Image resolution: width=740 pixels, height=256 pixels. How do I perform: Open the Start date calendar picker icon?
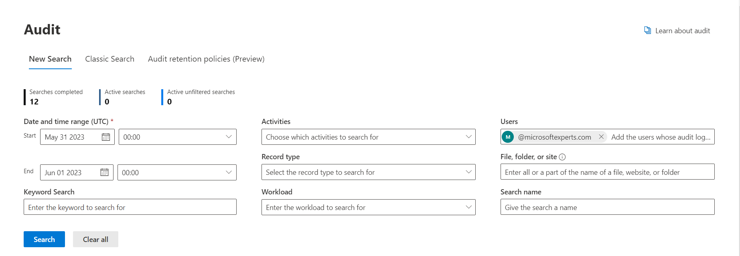106,137
